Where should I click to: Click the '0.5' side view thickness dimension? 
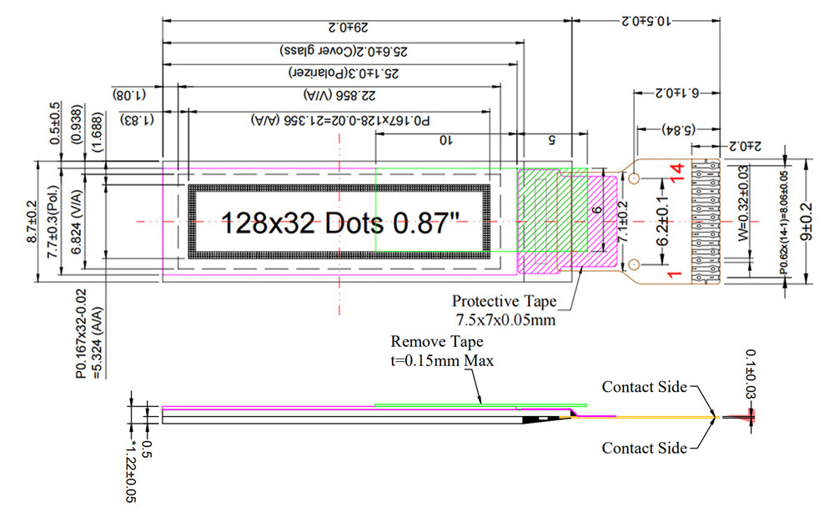[x=147, y=449]
